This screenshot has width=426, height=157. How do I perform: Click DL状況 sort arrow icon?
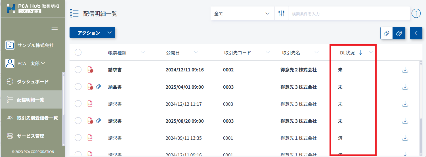360,52
